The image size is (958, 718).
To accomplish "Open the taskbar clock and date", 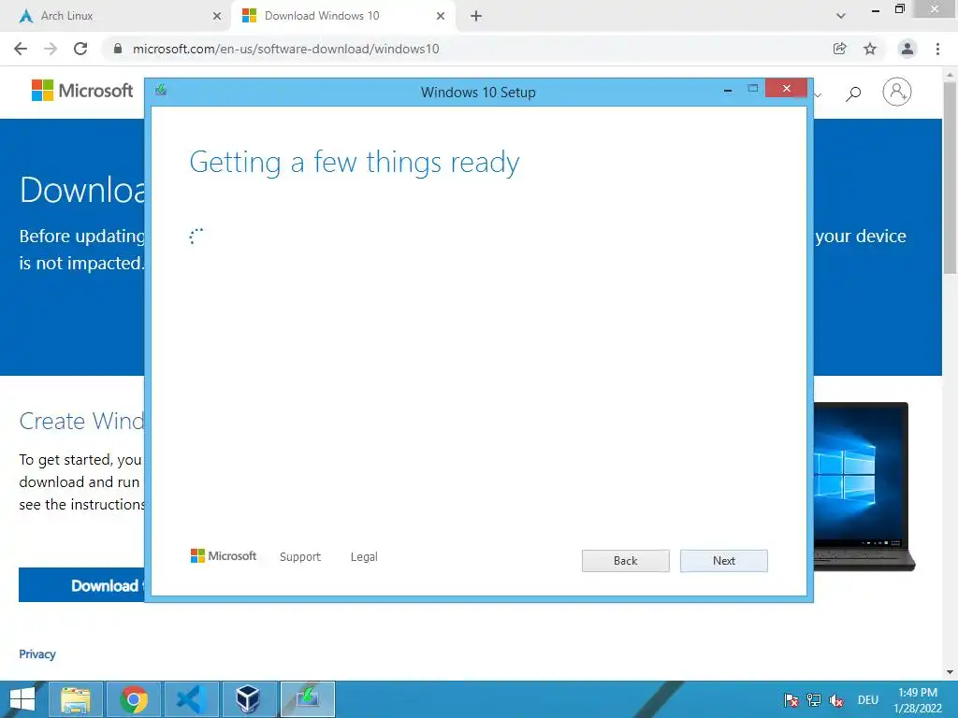I will pos(918,700).
